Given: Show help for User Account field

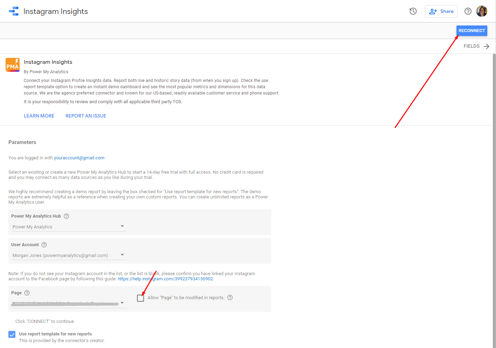Looking at the screenshot, I should coord(44,245).
